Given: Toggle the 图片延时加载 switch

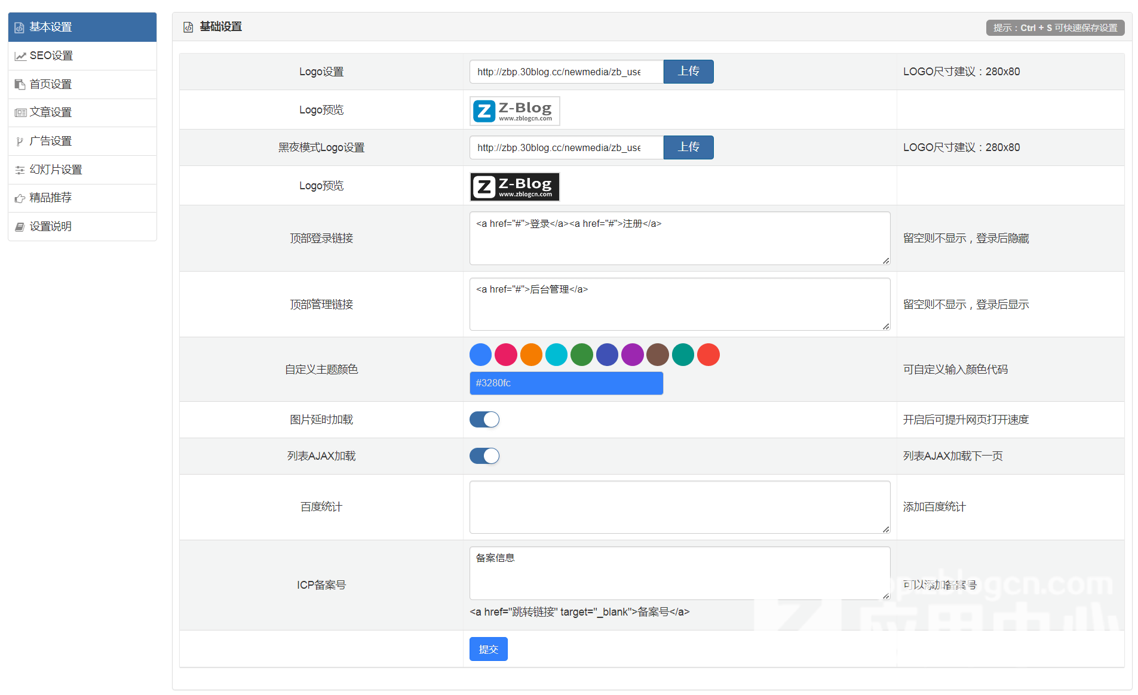Looking at the screenshot, I should (x=484, y=420).
